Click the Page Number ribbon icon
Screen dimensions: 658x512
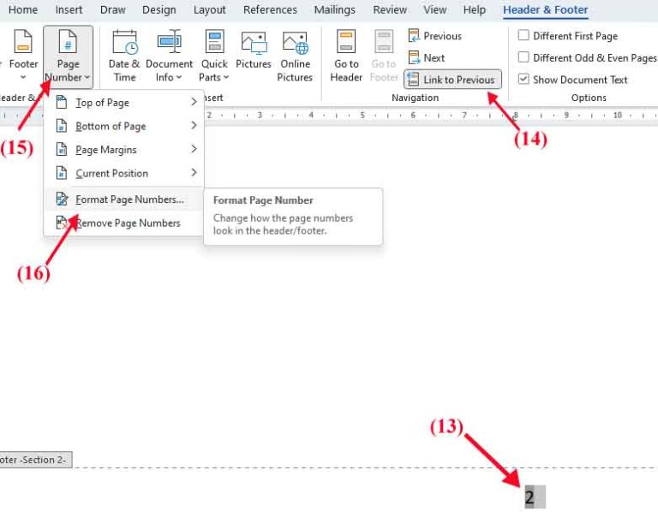point(68,42)
